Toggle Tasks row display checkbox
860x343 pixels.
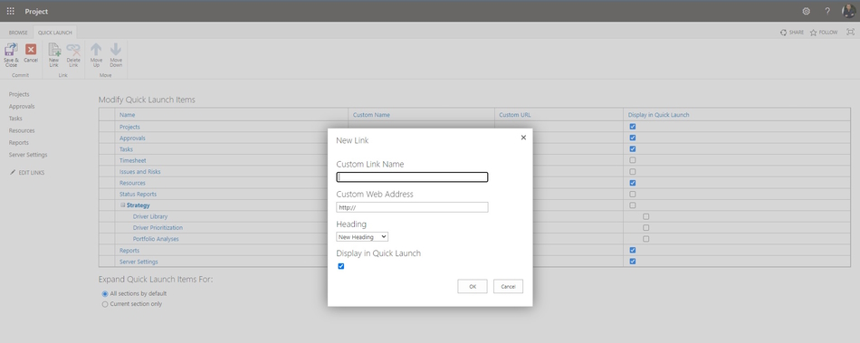click(633, 149)
